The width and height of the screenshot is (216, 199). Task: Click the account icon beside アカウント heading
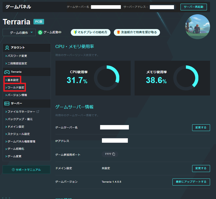tap(7, 48)
